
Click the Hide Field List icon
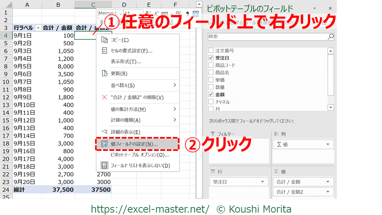click(105, 165)
